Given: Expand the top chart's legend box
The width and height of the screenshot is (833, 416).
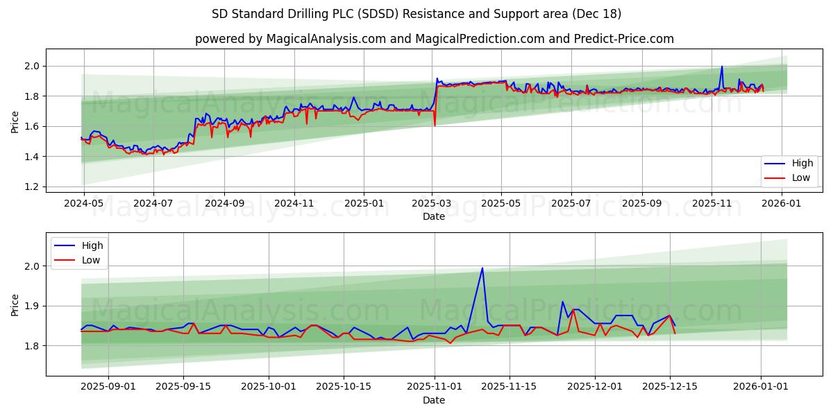Looking at the screenshot, I should click(788, 171).
